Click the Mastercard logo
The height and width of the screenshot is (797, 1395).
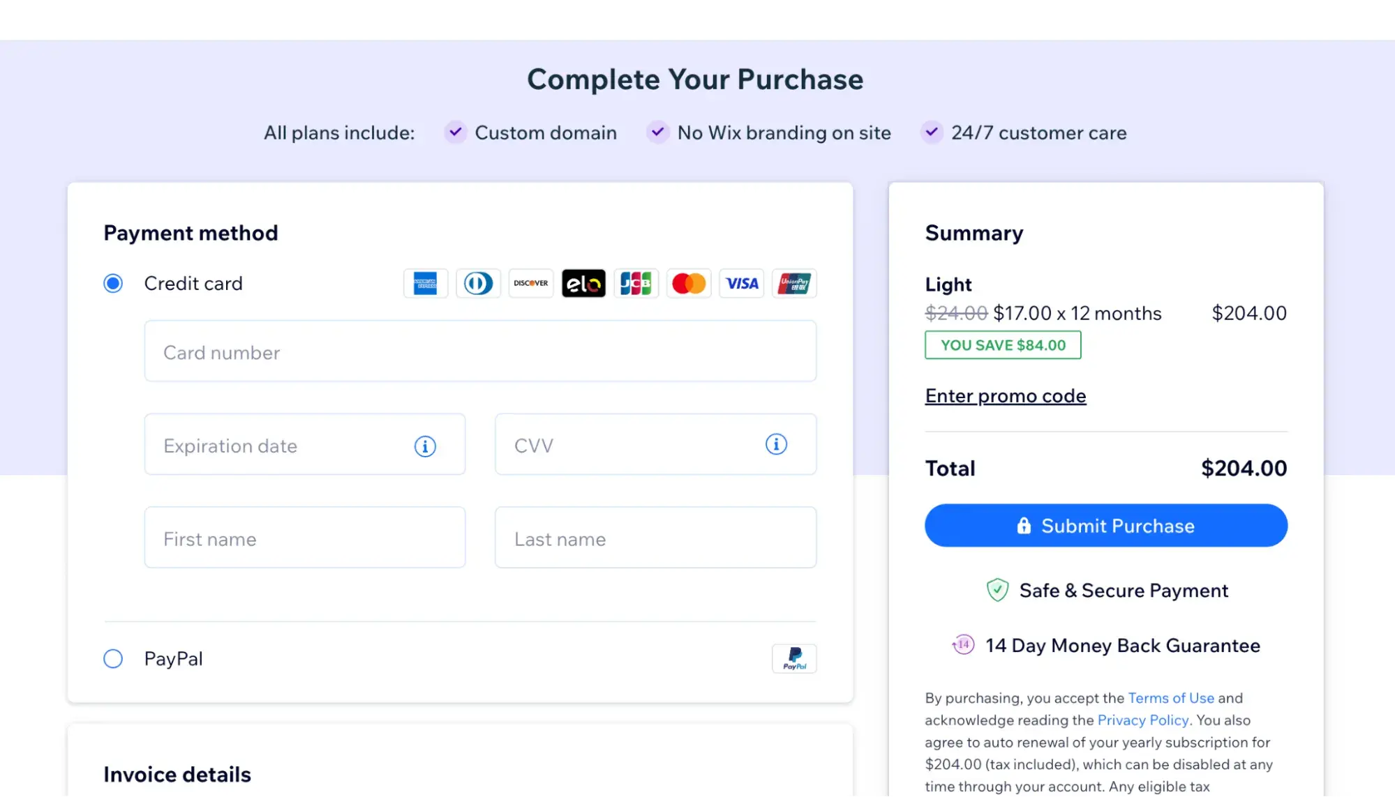689,283
